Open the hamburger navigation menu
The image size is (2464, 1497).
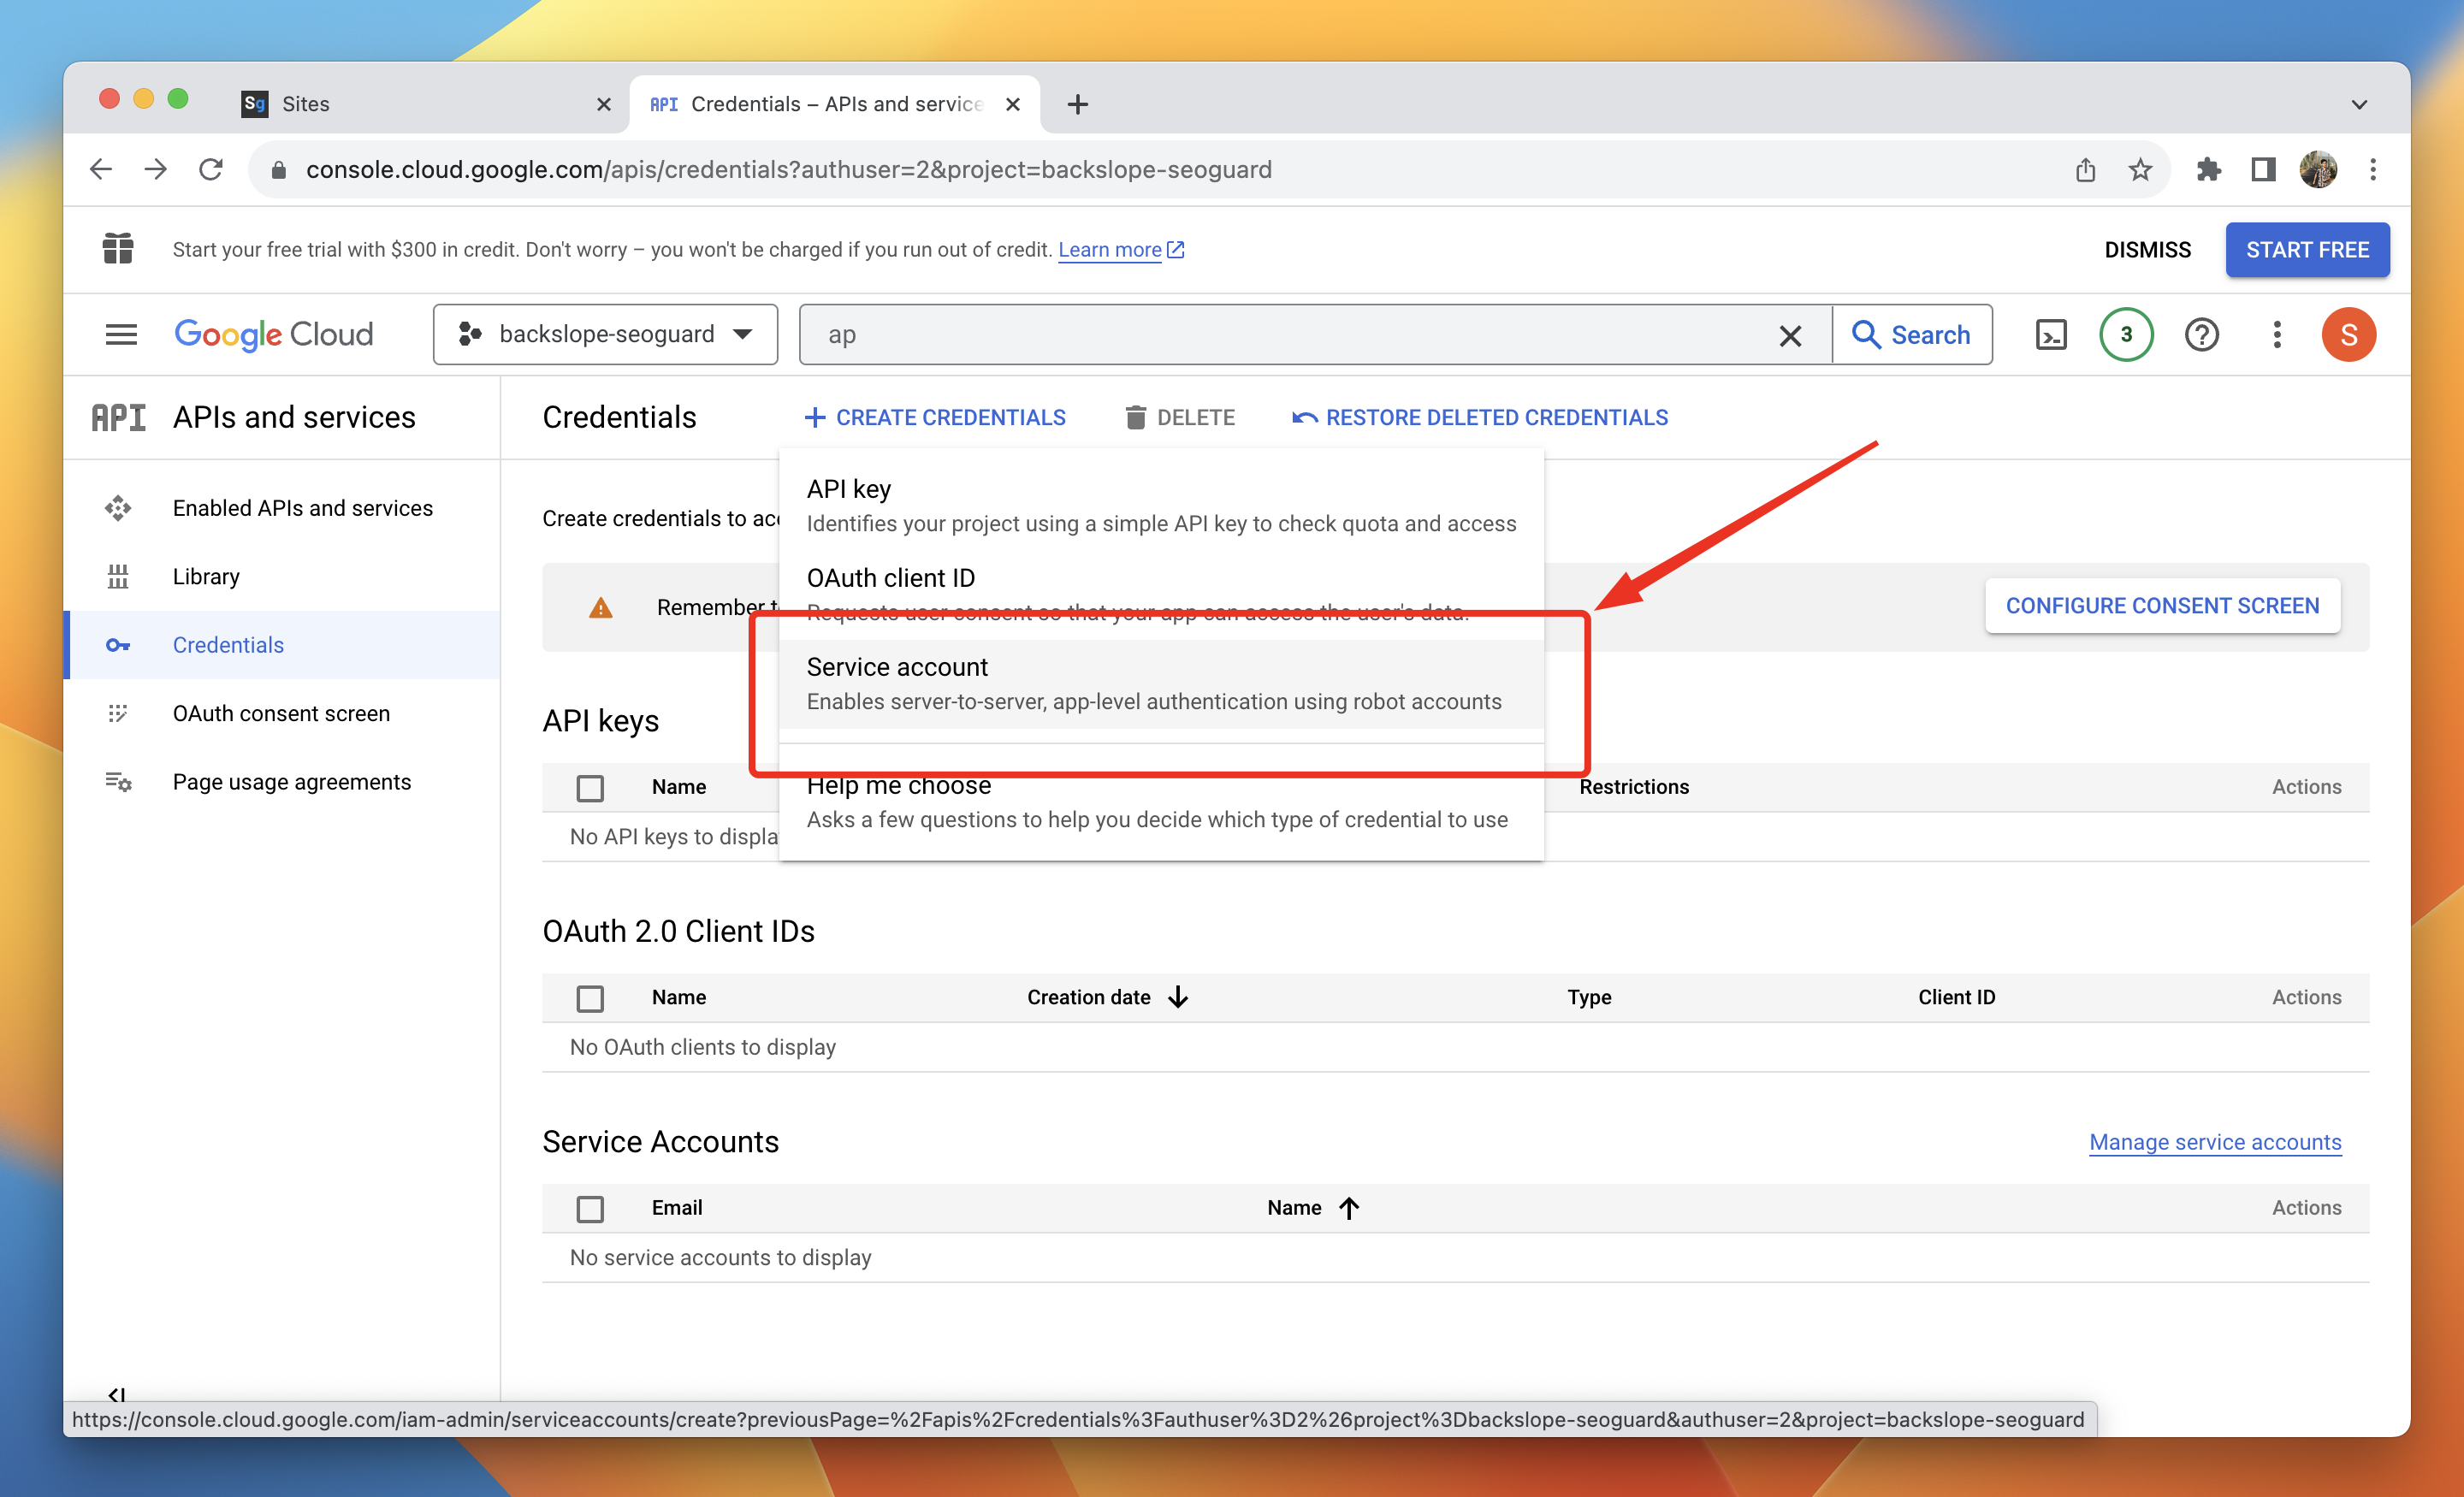(x=121, y=335)
